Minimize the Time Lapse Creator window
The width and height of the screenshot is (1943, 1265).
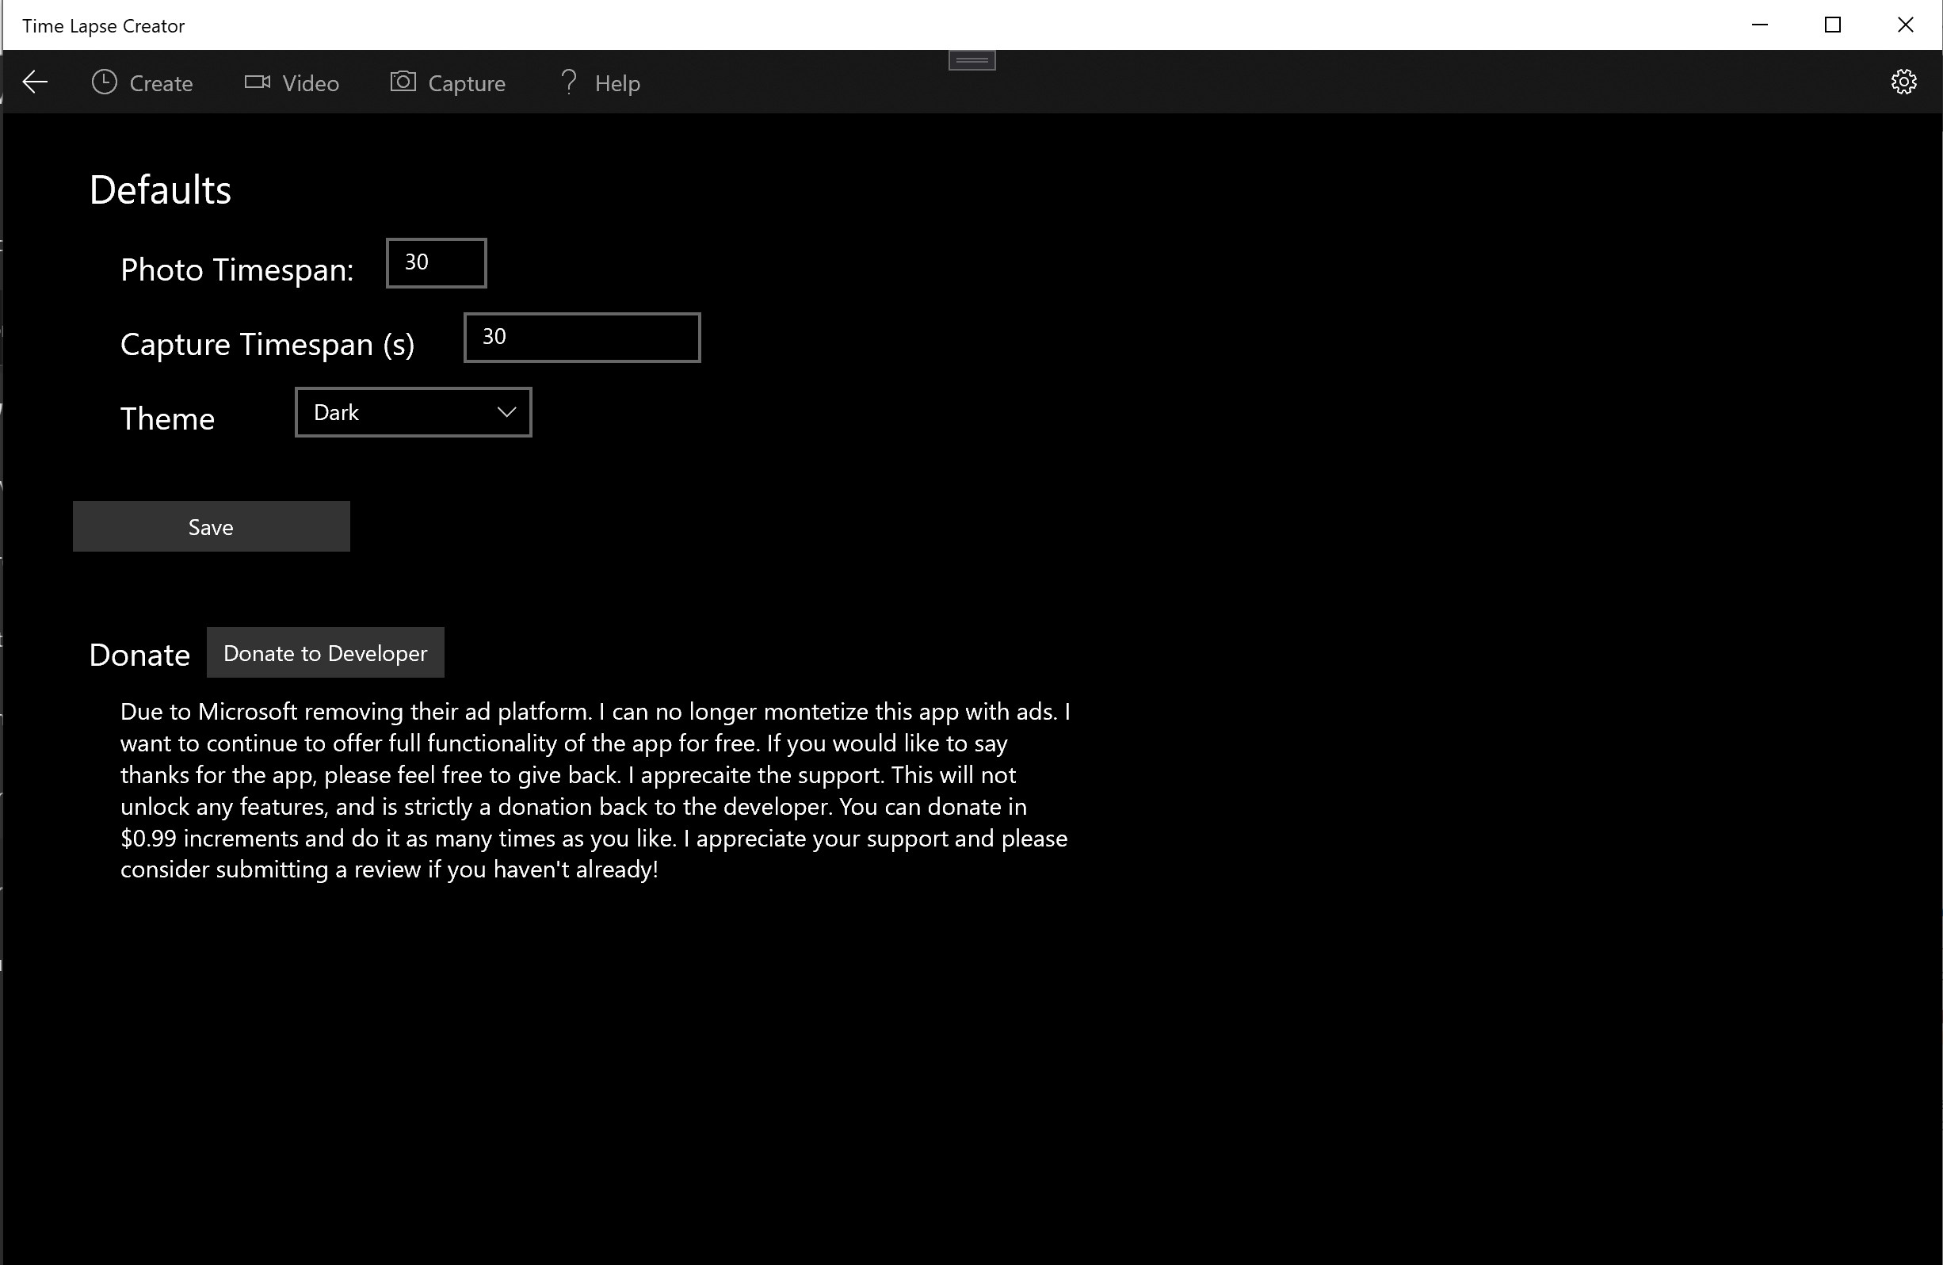point(1760,25)
